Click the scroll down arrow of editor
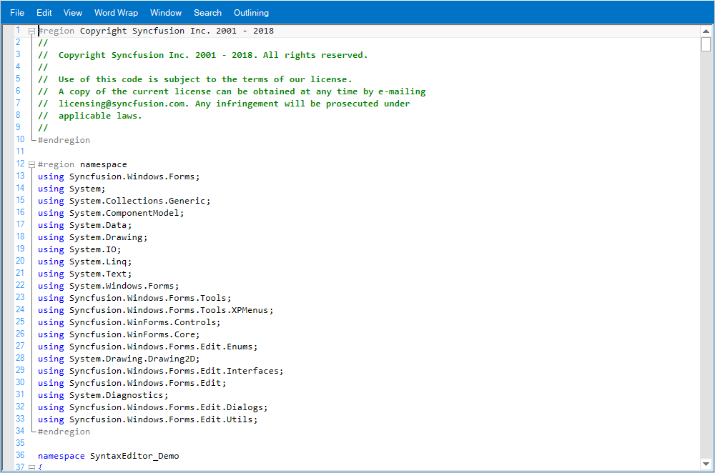715x473 pixels. pos(706,464)
